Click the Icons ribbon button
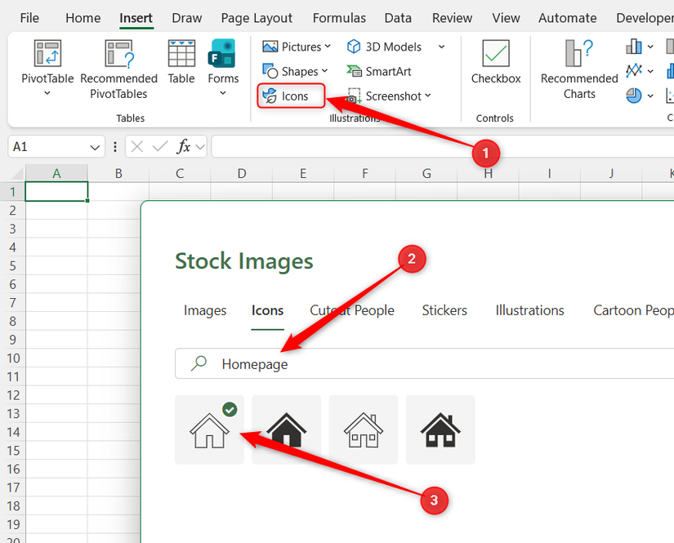This screenshot has width=674, height=543. [x=291, y=96]
